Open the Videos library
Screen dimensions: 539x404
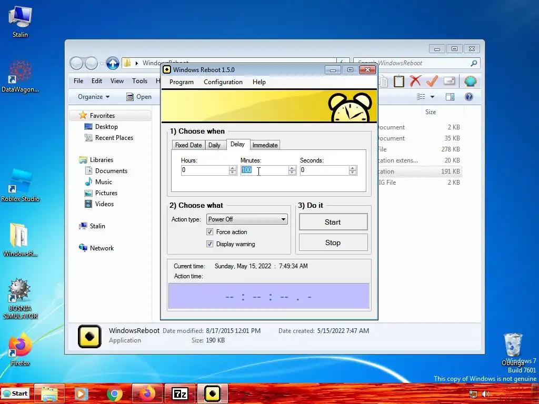[x=104, y=204]
